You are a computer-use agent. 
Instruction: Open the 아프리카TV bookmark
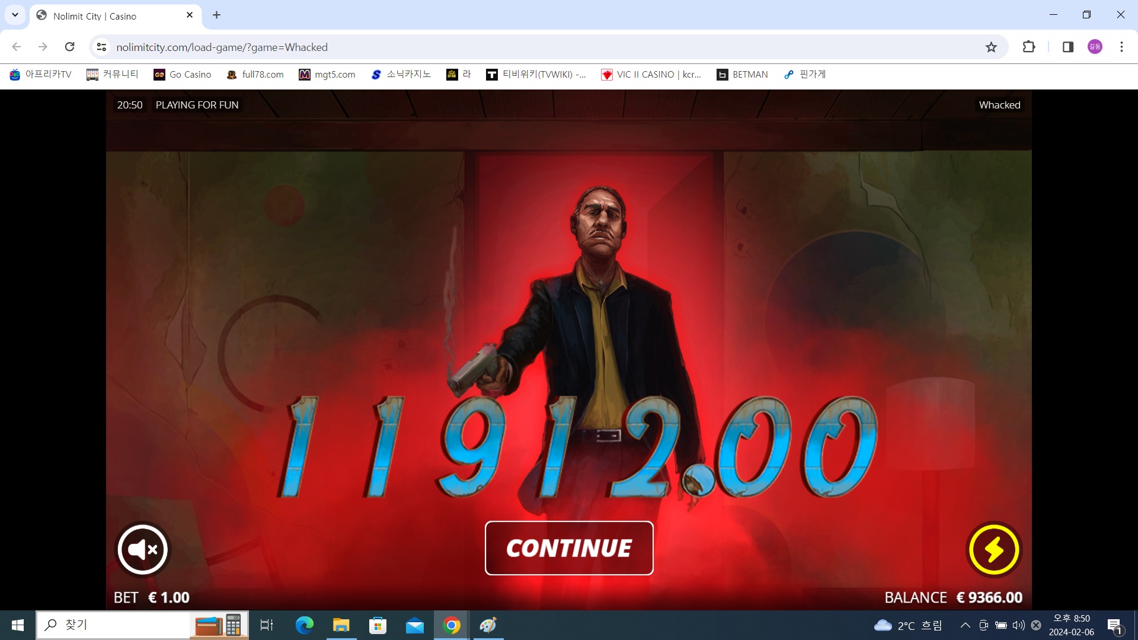40,74
